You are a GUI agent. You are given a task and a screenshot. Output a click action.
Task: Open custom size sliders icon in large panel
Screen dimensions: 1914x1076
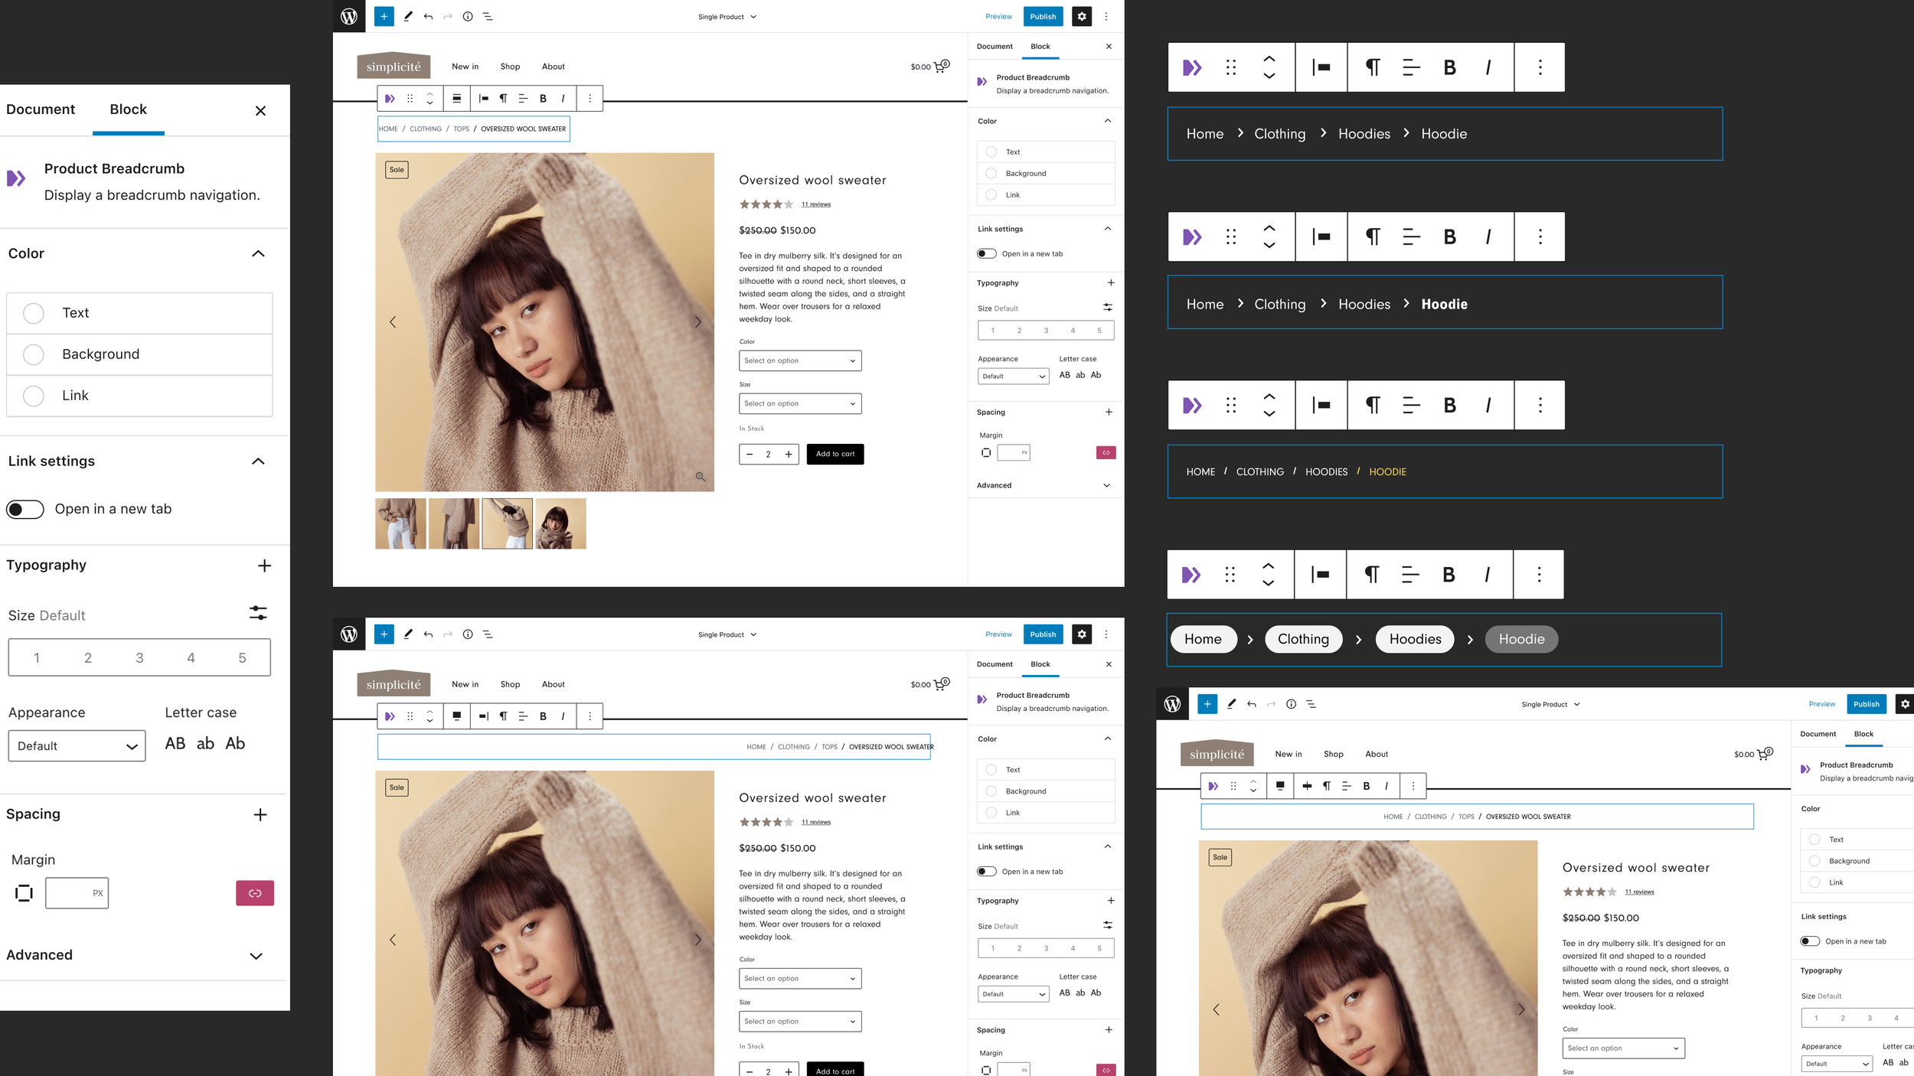point(258,613)
